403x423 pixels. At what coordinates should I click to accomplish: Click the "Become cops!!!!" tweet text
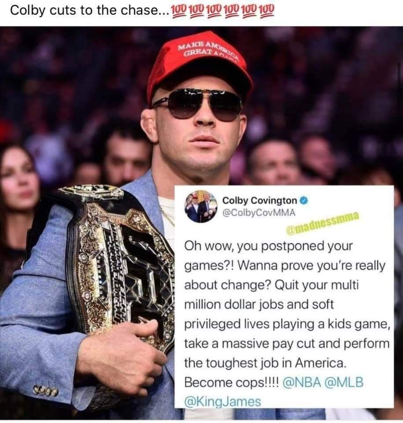point(232,382)
